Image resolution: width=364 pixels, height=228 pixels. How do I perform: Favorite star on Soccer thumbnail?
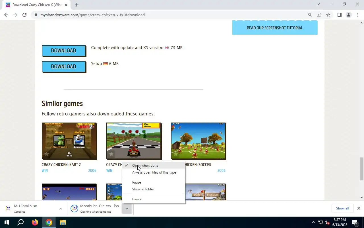(176, 154)
